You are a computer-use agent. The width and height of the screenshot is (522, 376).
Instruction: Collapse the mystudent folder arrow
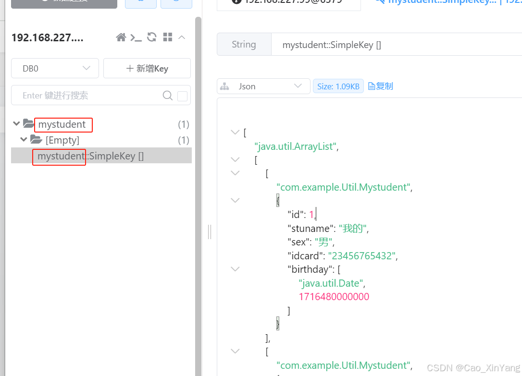(x=16, y=124)
